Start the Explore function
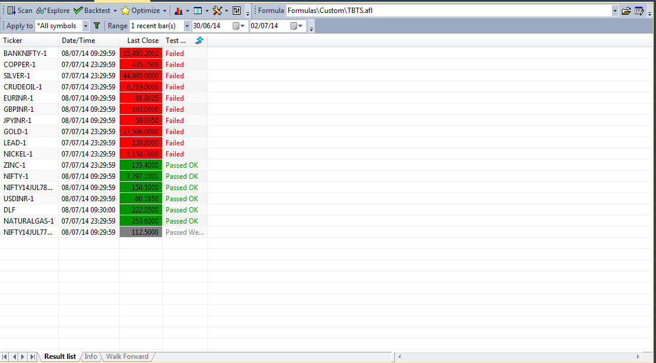The height and width of the screenshot is (363, 656). click(52, 11)
